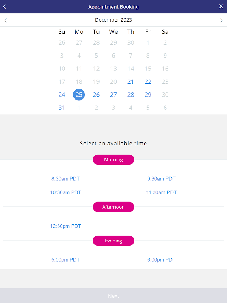Select December 21 on the calendar

pyautogui.click(x=131, y=82)
